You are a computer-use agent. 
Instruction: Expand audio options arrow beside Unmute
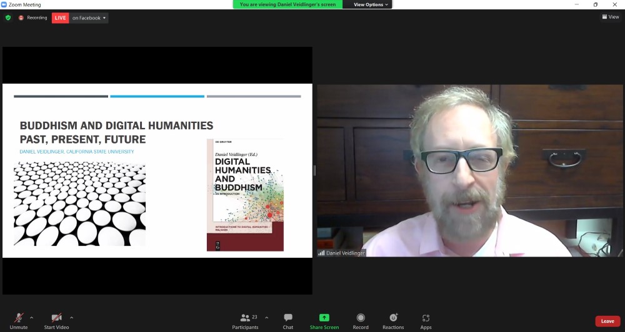[x=32, y=317]
